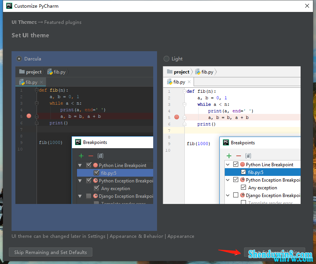Click the Any exception row in Darcula Breakpoints

[115, 188]
